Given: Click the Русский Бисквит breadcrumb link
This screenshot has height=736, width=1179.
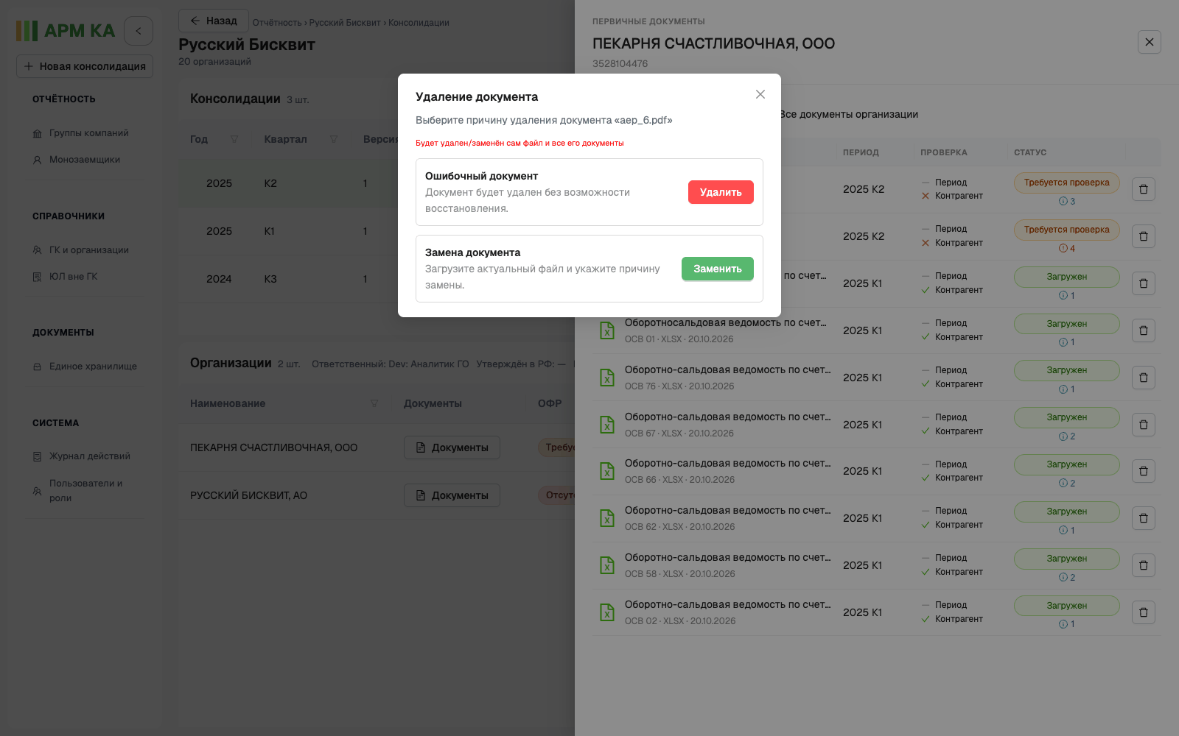Looking at the screenshot, I should pos(345,23).
